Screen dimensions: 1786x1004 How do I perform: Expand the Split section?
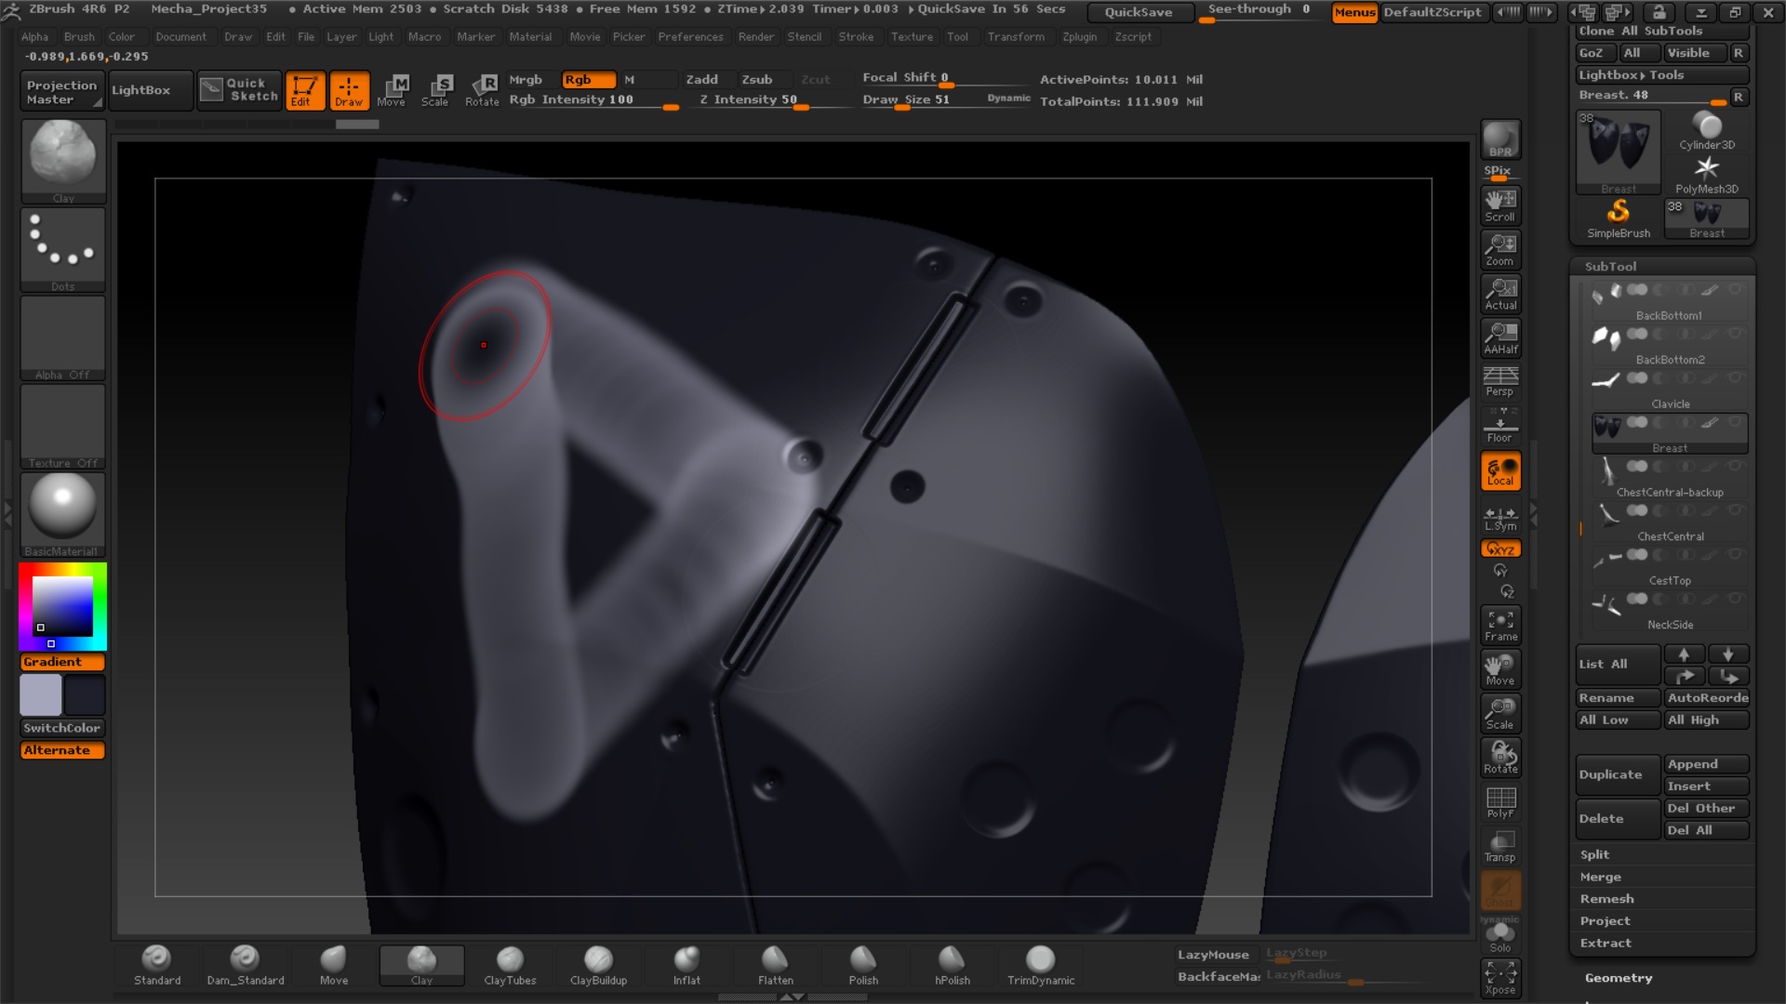[x=1594, y=854]
